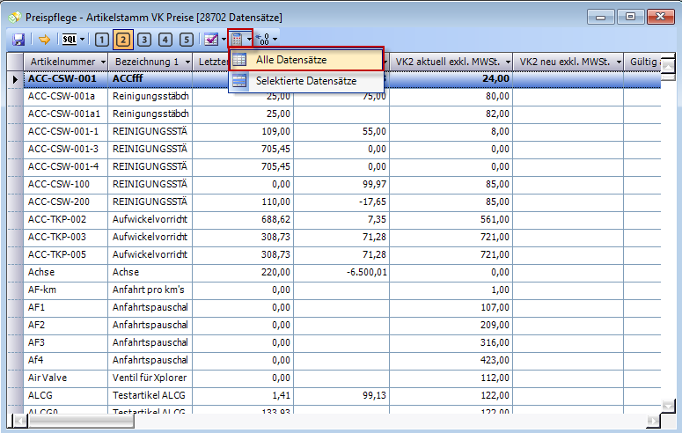The width and height of the screenshot is (682, 433).
Task: Choose price level 5 button
Action: pyautogui.click(x=187, y=39)
